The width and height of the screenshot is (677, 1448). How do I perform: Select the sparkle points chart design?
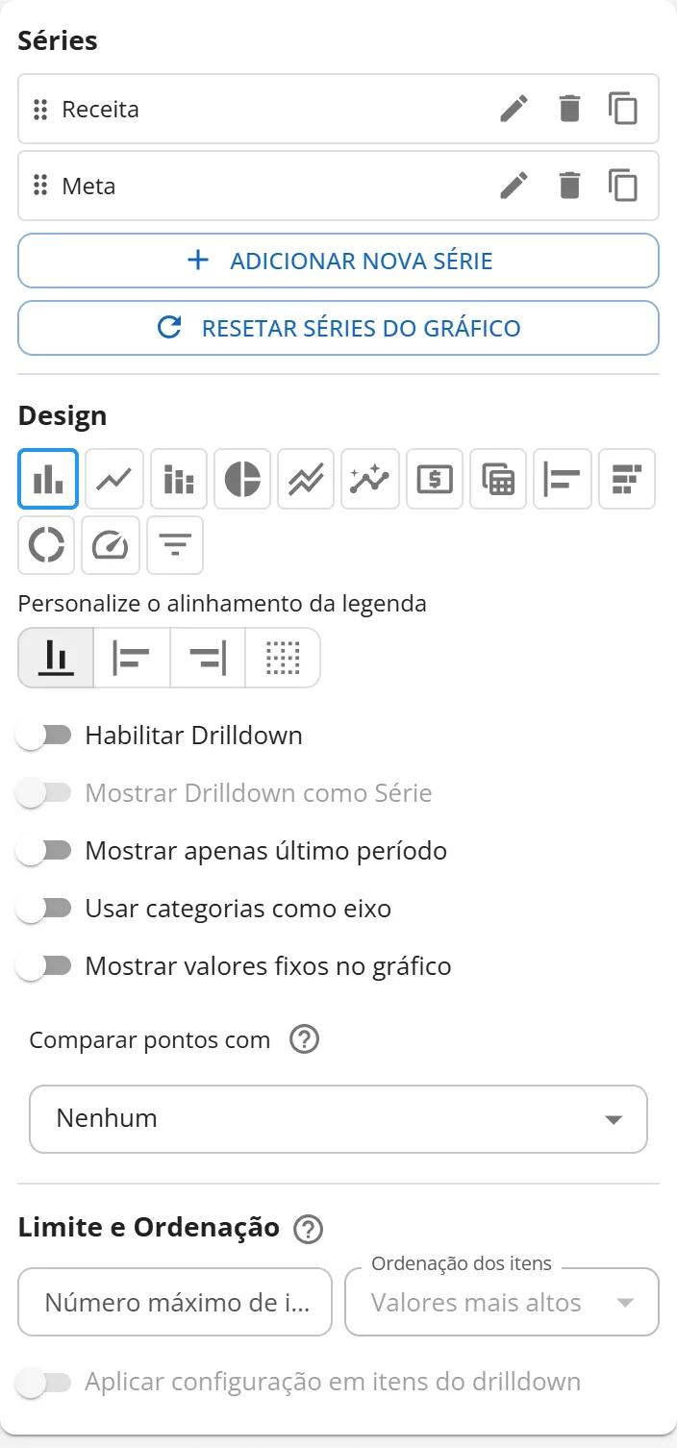point(370,479)
